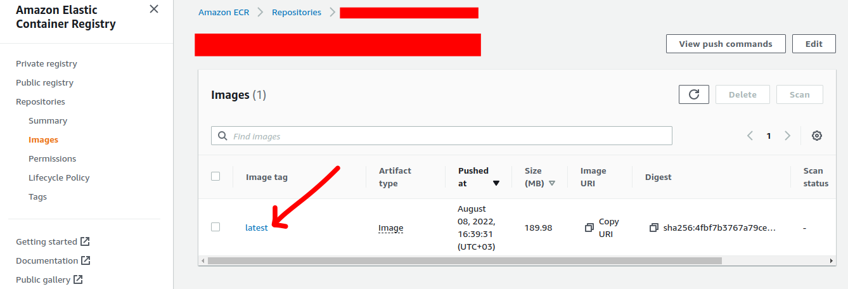Click the disabled Delete button
Viewport: 848px width, 289px height.
743,94
